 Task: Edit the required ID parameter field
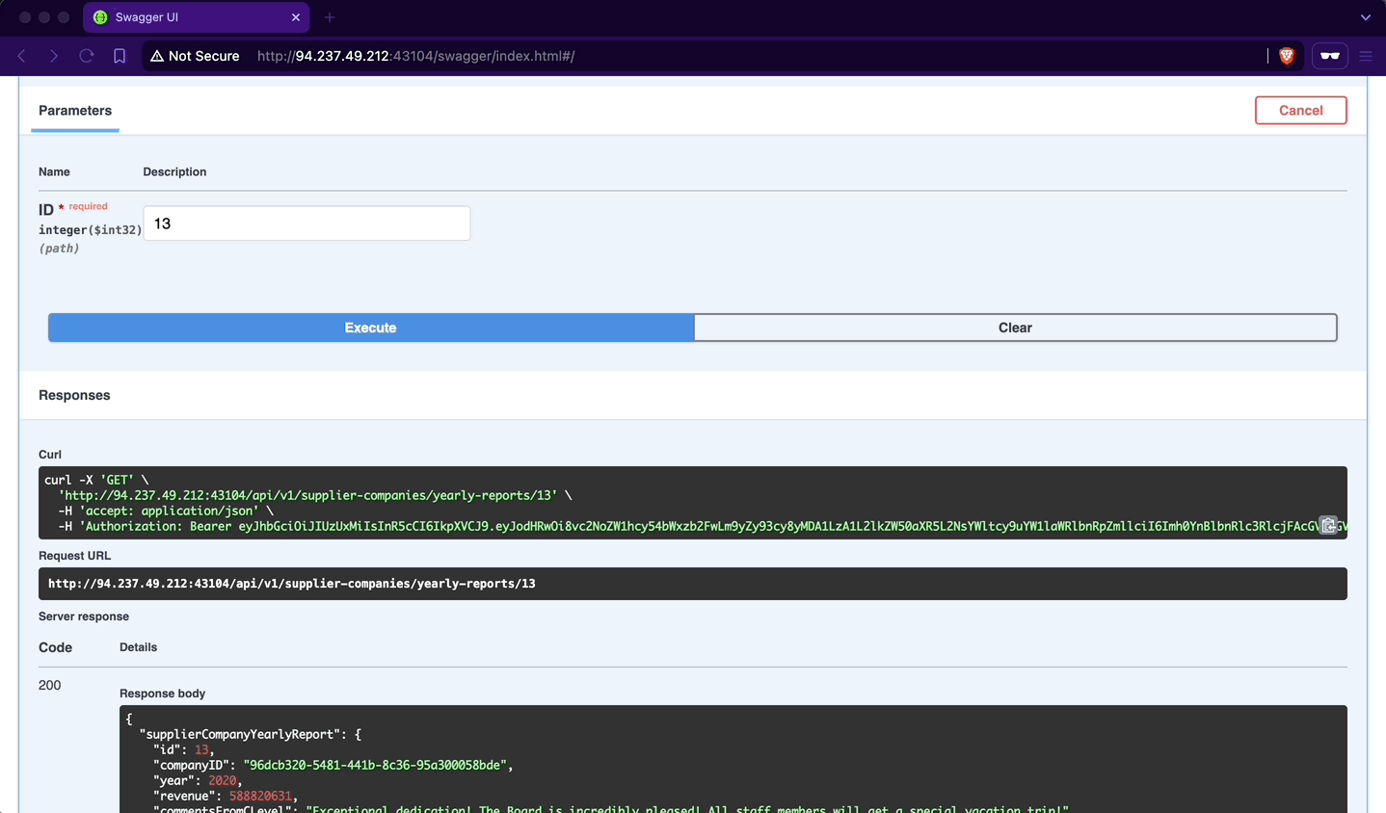[x=307, y=223]
